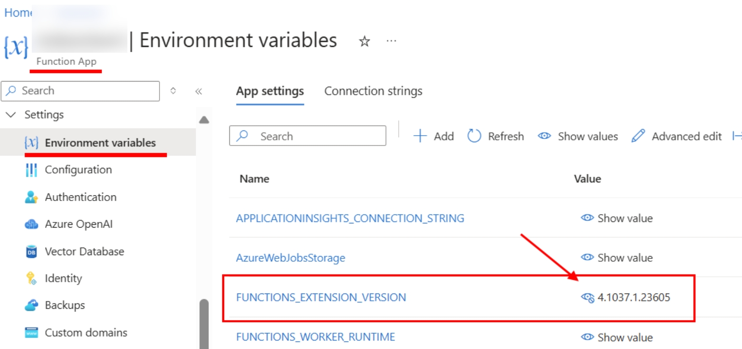Reveal the AzureWebJobsStorage value
Image resolution: width=742 pixels, height=349 pixels.
617,258
